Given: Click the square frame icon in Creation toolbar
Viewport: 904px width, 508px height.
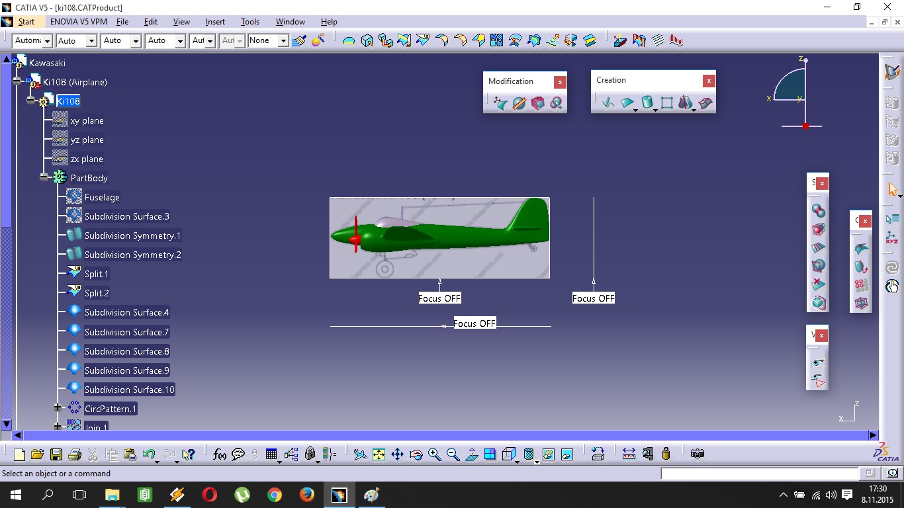Looking at the screenshot, I should [x=666, y=103].
